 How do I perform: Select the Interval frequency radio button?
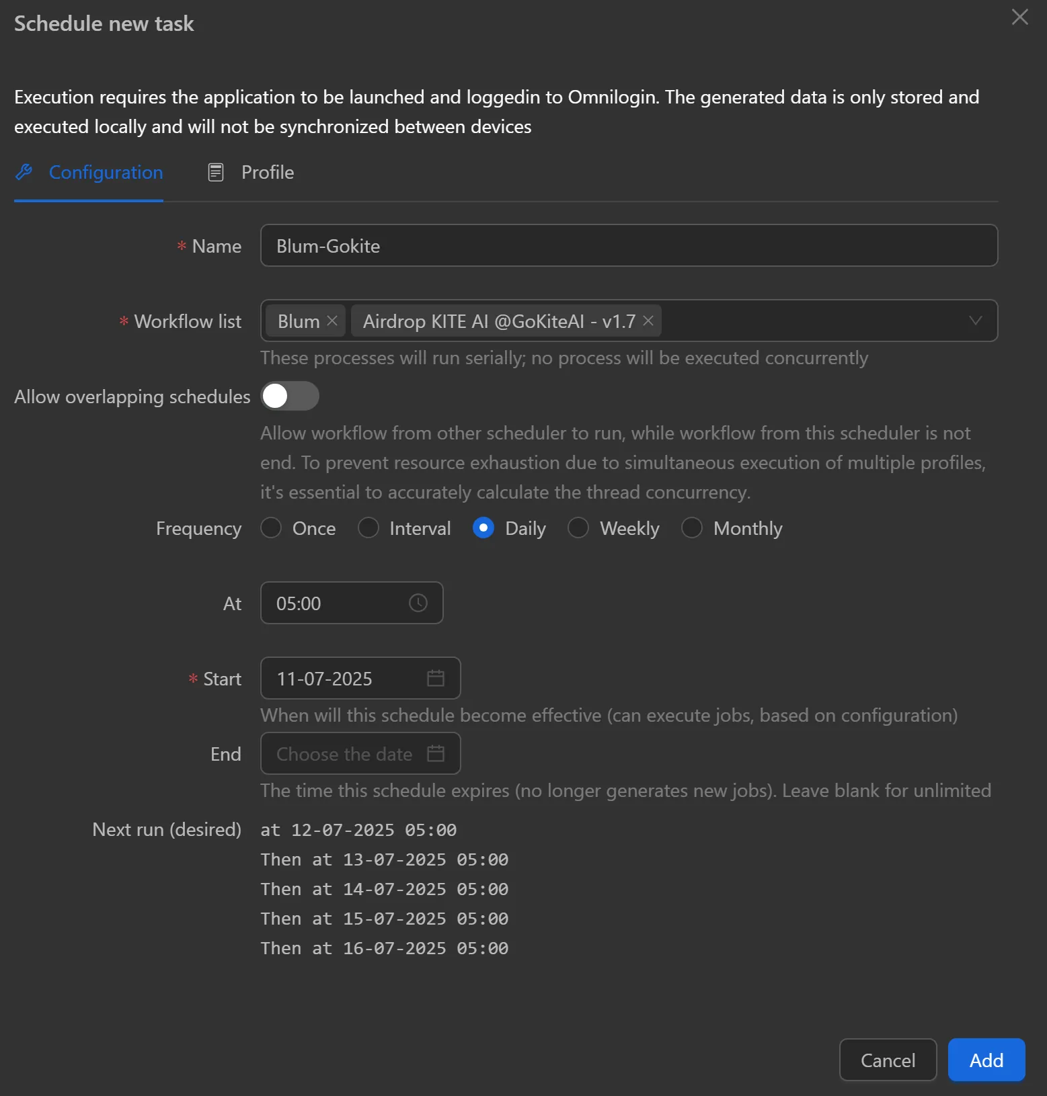coord(369,528)
